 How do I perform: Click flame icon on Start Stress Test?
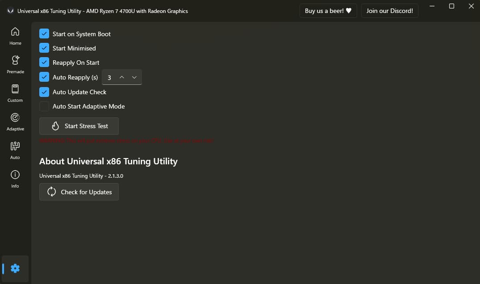point(55,126)
